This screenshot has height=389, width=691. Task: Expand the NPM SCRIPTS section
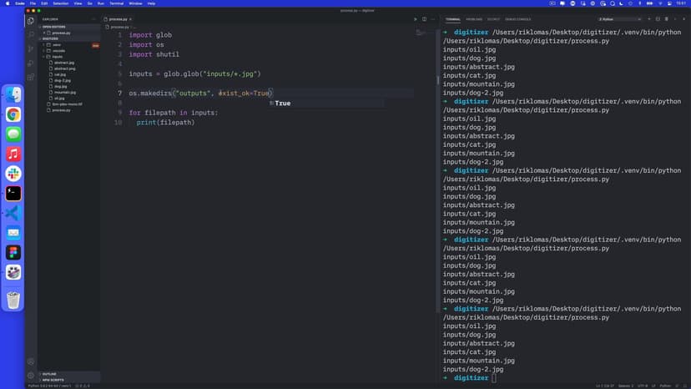click(x=53, y=380)
